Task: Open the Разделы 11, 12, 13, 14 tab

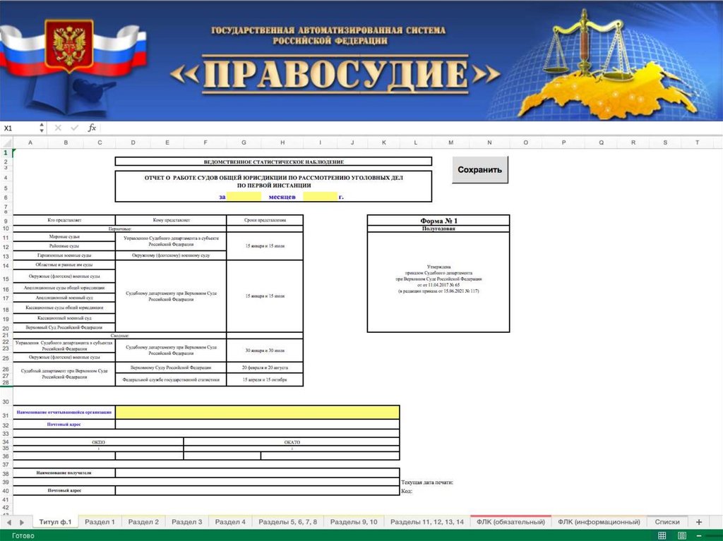Action: 427,522
